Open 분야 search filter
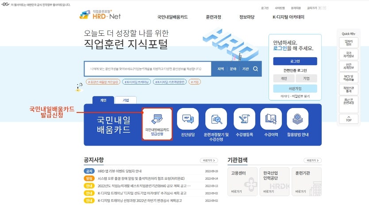Image resolution: width=369 pixels, height=205 pixels. [233, 69]
